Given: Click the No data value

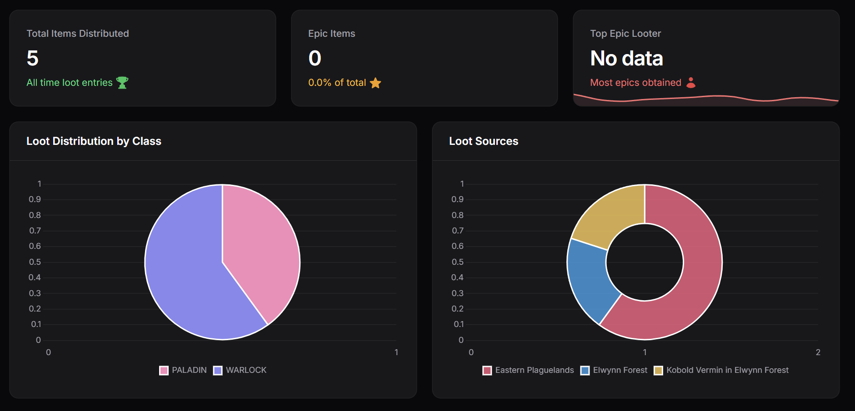Looking at the screenshot, I should [x=626, y=58].
